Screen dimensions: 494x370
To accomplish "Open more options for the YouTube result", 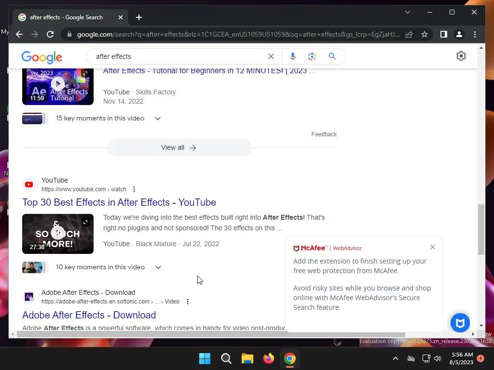I will click(x=134, y=189).
